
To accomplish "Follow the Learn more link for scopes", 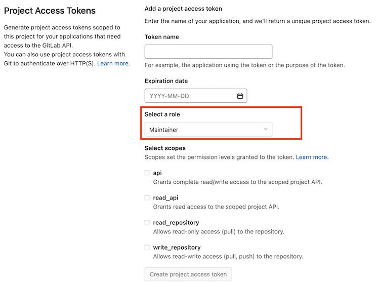I will [312, 157].
